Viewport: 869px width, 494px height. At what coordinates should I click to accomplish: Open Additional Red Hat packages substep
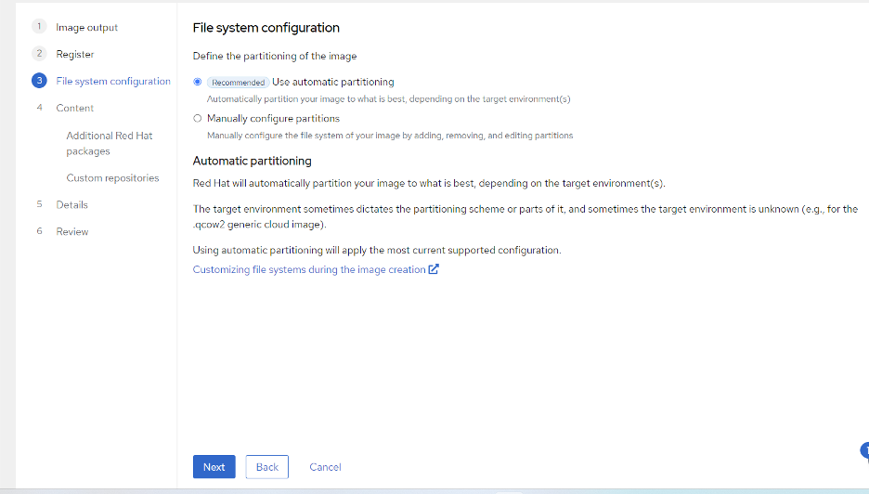(x=110, y=143)
